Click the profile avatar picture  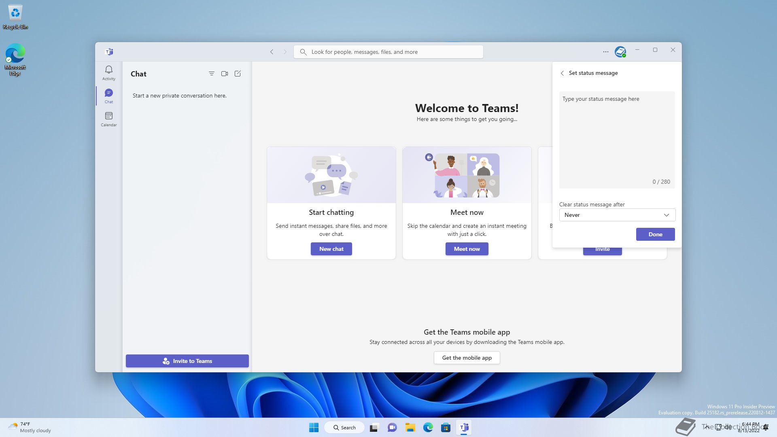[x=620, y=52]
